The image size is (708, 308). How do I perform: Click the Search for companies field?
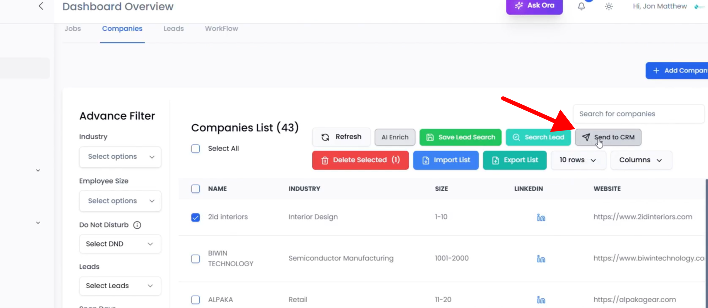click(x=638, y=114)
